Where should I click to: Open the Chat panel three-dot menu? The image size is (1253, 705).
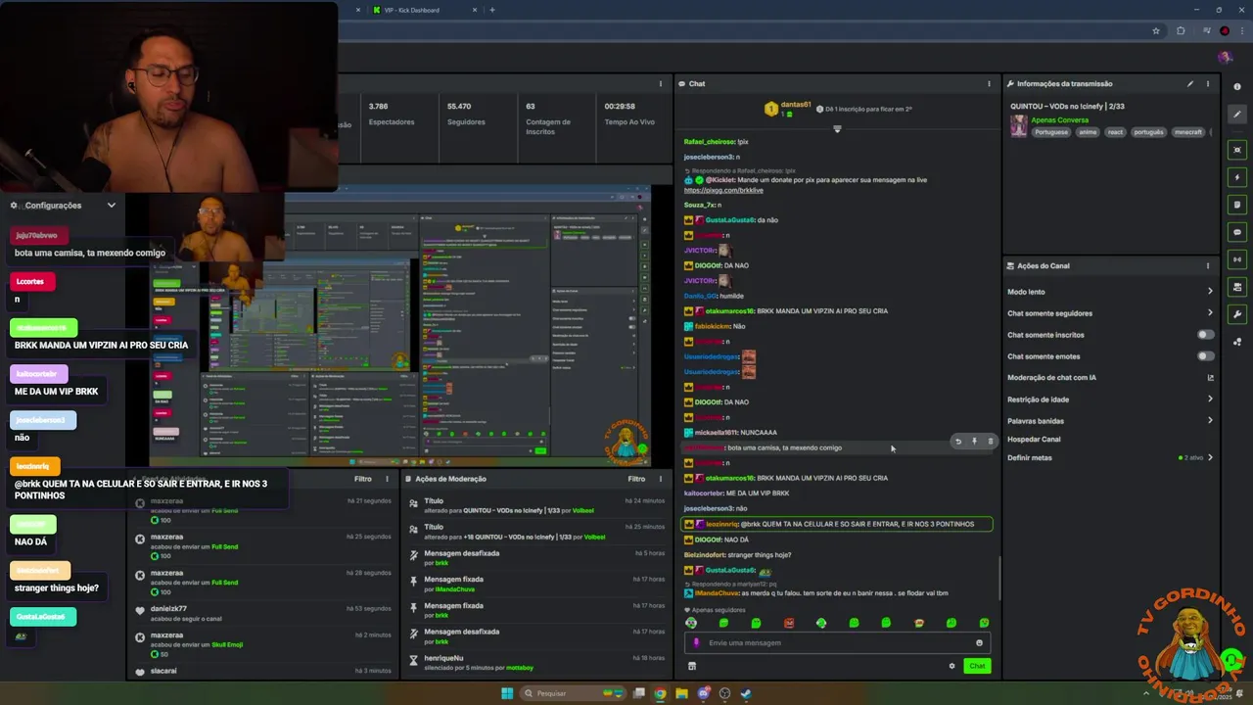point(990,84)
